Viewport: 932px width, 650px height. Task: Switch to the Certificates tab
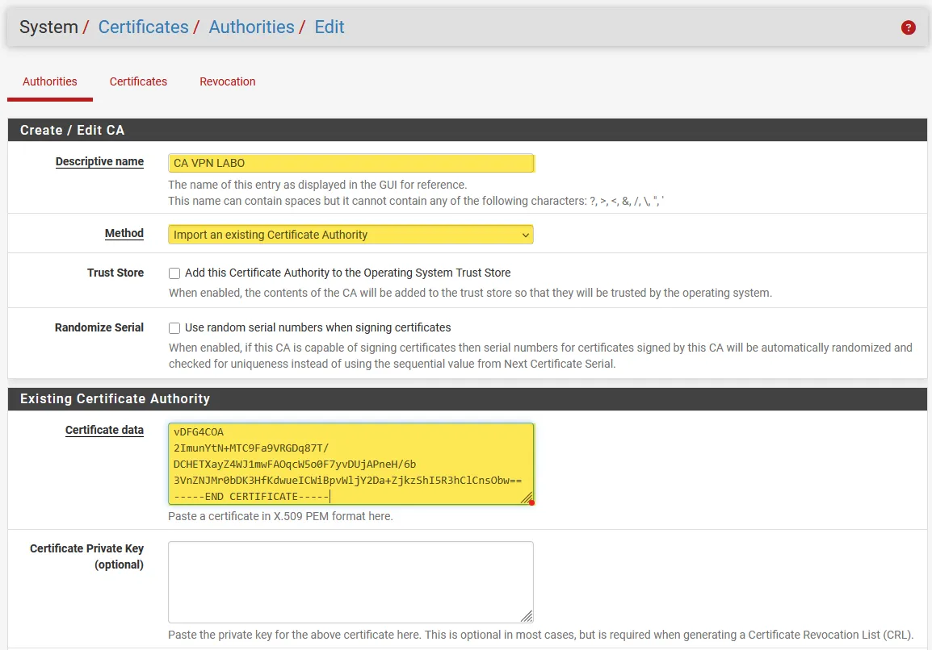(138, 81)
